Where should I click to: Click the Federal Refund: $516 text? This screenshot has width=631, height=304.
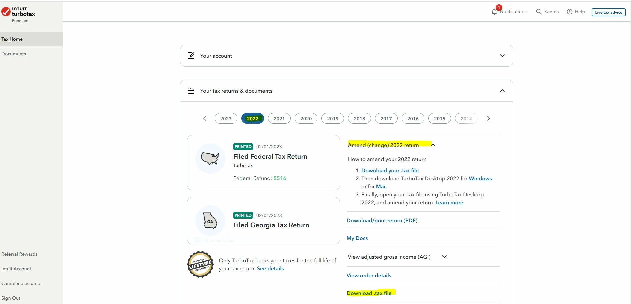[260, 178]
